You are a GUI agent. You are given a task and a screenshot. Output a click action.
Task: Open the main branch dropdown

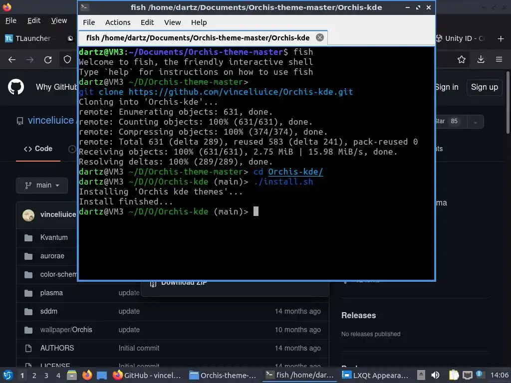42,185
